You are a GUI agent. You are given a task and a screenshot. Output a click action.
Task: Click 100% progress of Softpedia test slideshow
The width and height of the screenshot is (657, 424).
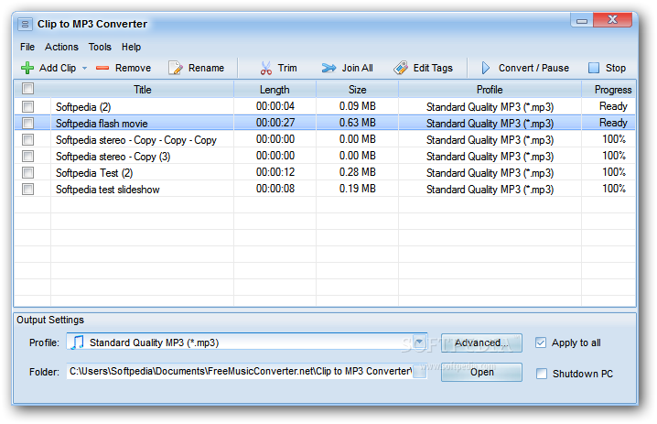(x=614, y=189)
